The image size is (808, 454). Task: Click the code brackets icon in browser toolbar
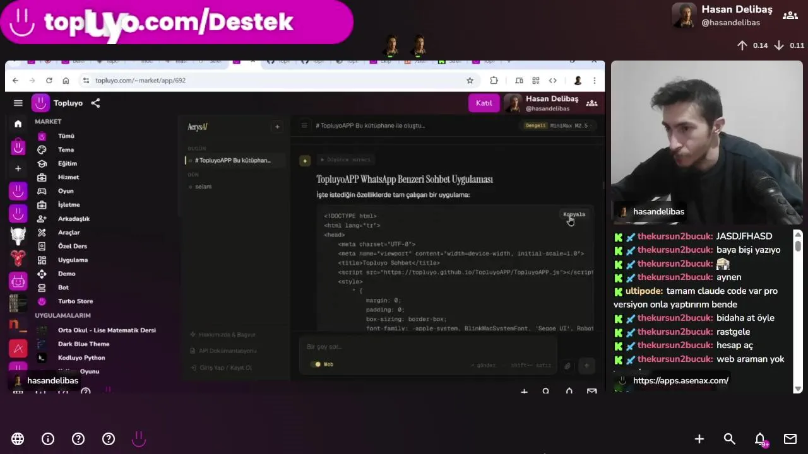(x=552, y=80)
